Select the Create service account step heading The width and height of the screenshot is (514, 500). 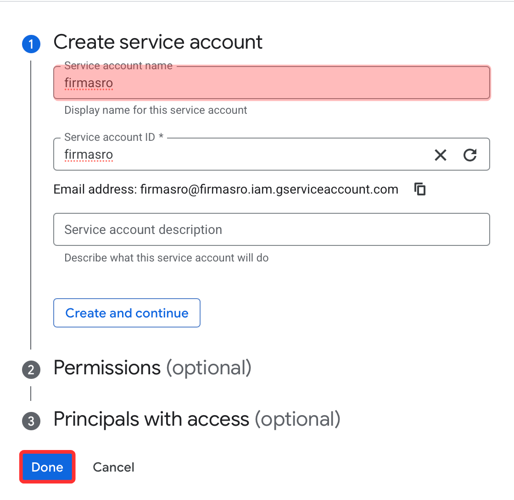point(158,42)
